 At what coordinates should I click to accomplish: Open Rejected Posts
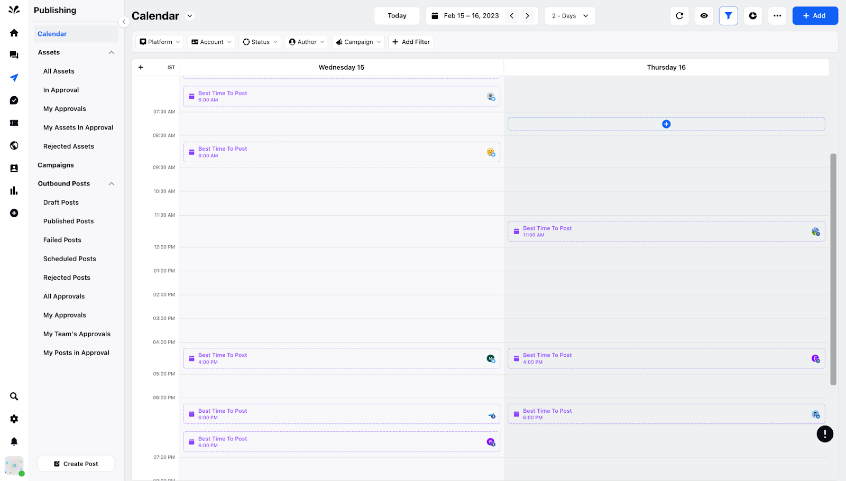(67, 277)
